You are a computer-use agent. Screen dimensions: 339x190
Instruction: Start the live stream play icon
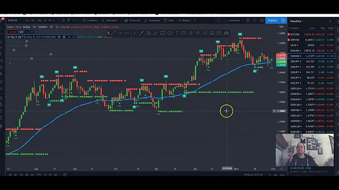click(x=283, y=20)
